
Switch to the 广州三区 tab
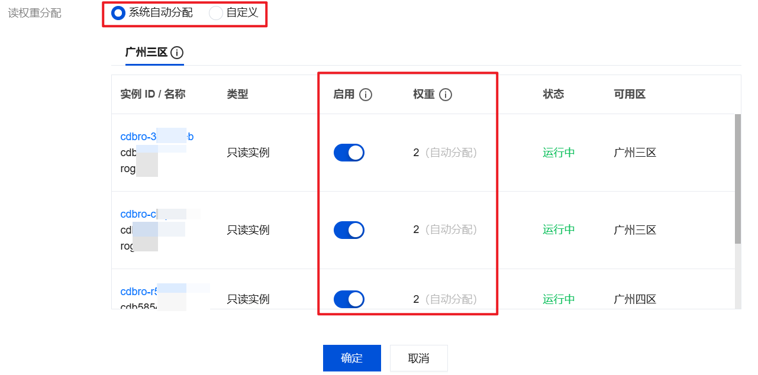pos(146,53)
